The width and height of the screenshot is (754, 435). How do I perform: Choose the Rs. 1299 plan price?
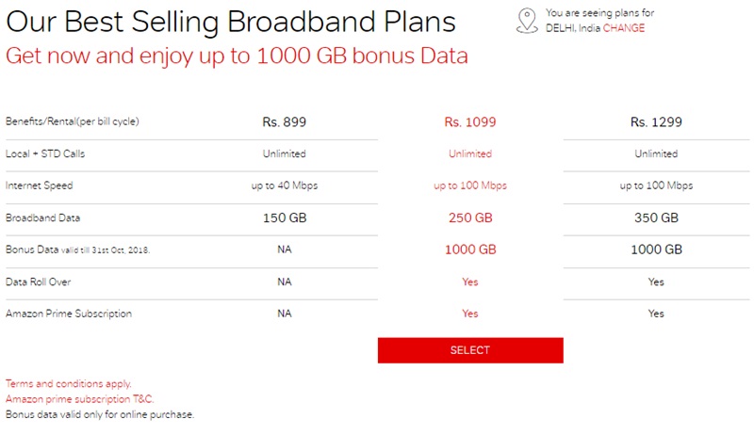[656, 122]
